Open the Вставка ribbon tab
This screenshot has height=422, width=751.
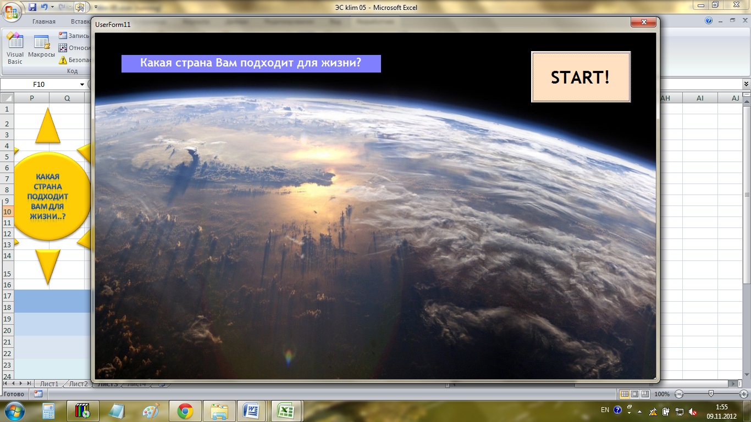(x=80, y=21)
